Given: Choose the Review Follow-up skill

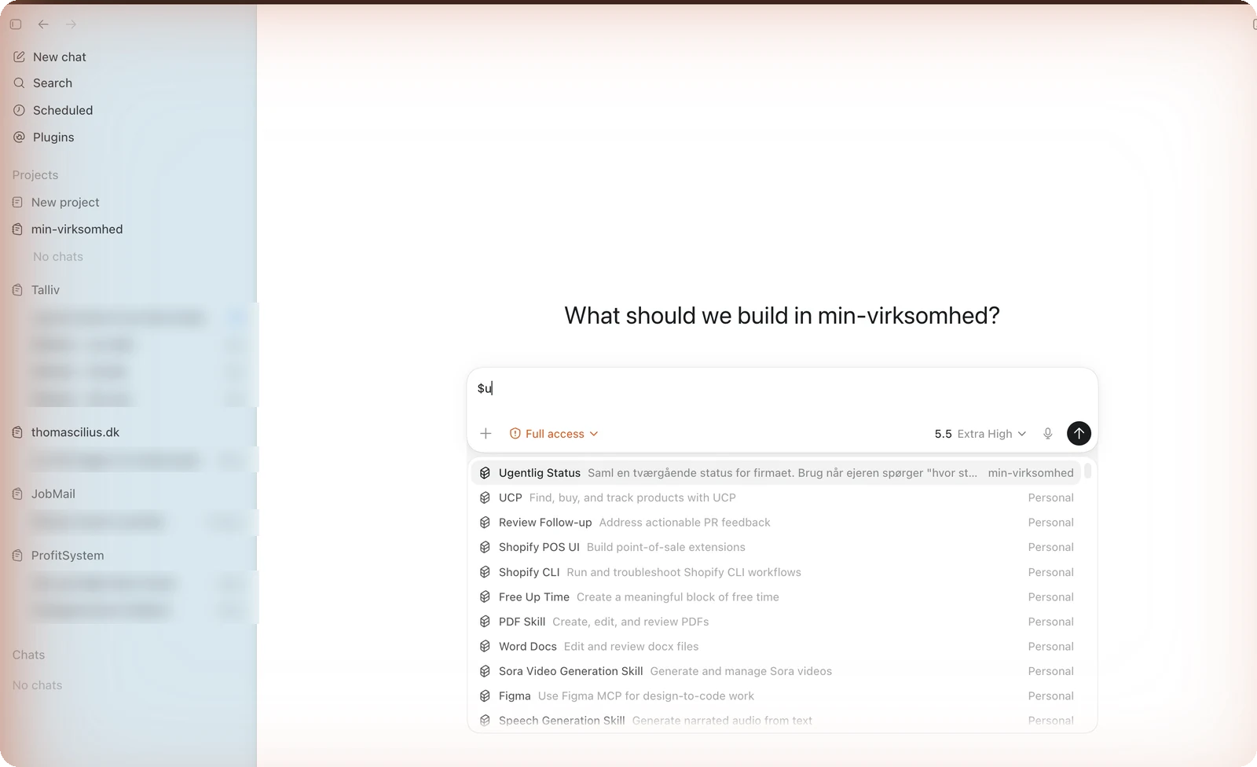Looking at the screenshot, I should point(776,522).
